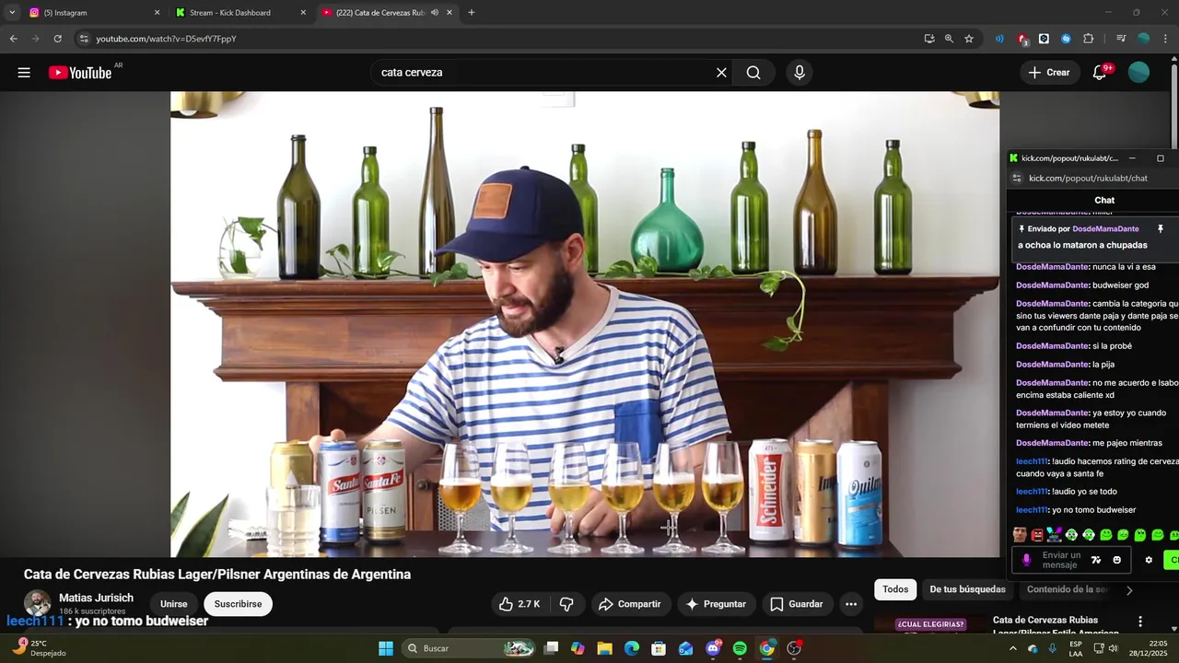Image resolution: width=1179 pixels, height=663 pixels.
Task: Open Spotify from the taskbar
Action: 740,648
